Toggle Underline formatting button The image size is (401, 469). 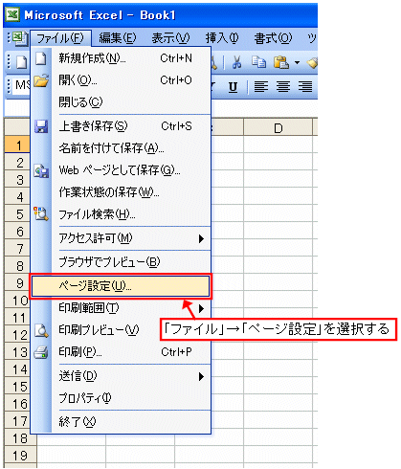tap(234, 87)
